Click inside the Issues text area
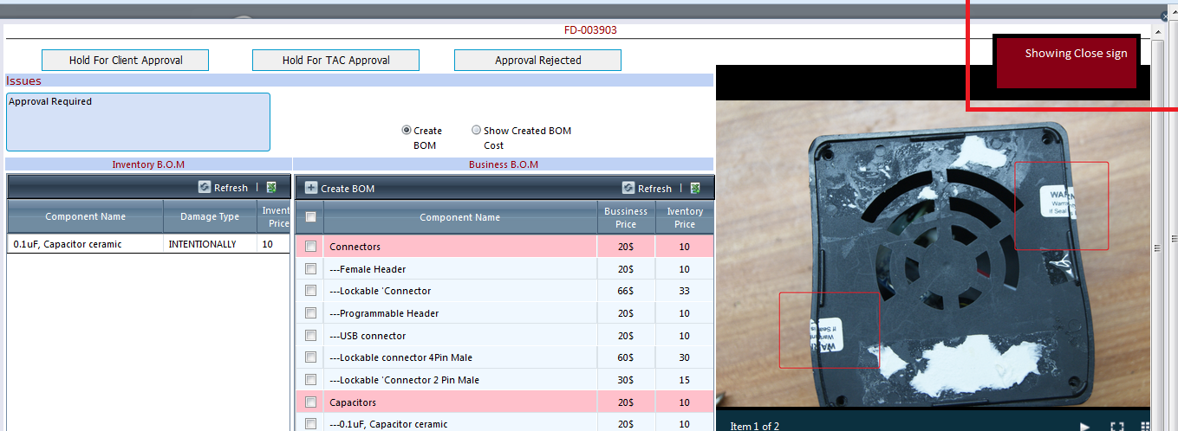Screen dimensions: 1178x431 tap(138, 122)
